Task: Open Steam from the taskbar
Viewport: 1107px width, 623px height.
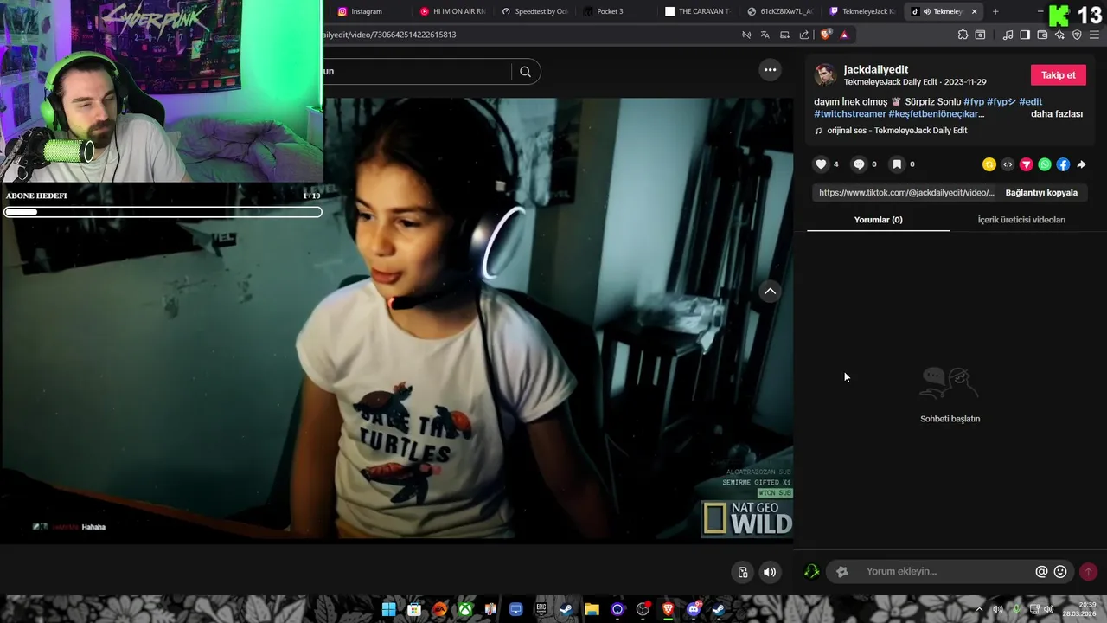Action: pos(566,609)
